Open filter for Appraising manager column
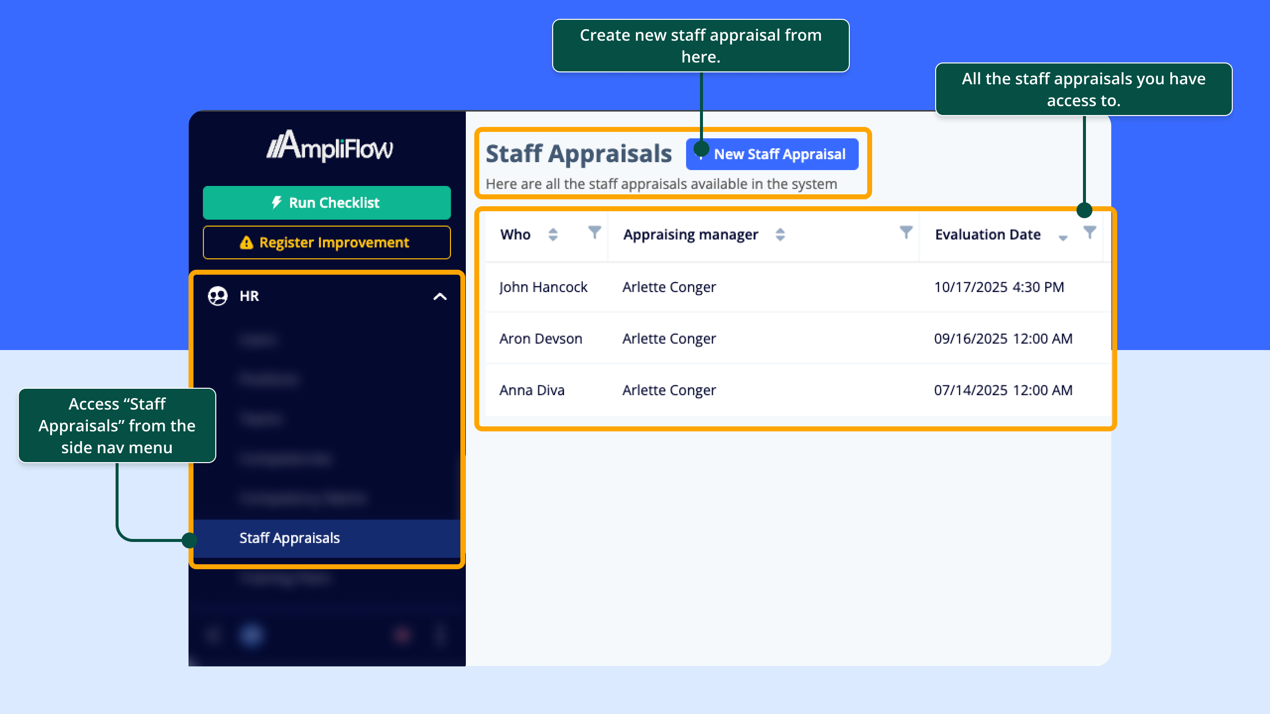This screenshot has height=714, width=1270. pos(906,232)
